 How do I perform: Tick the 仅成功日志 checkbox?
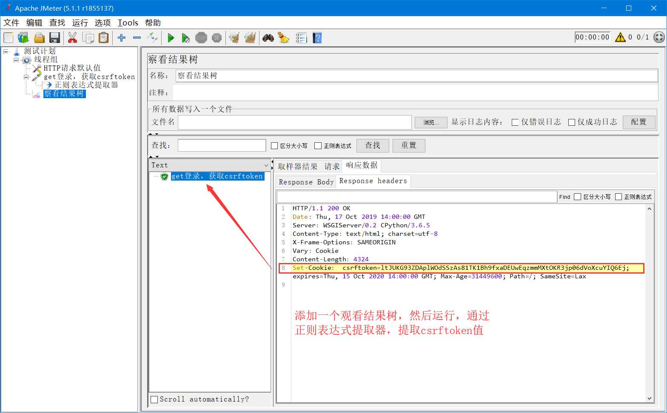pyautogui.click(x=572, y=122)
